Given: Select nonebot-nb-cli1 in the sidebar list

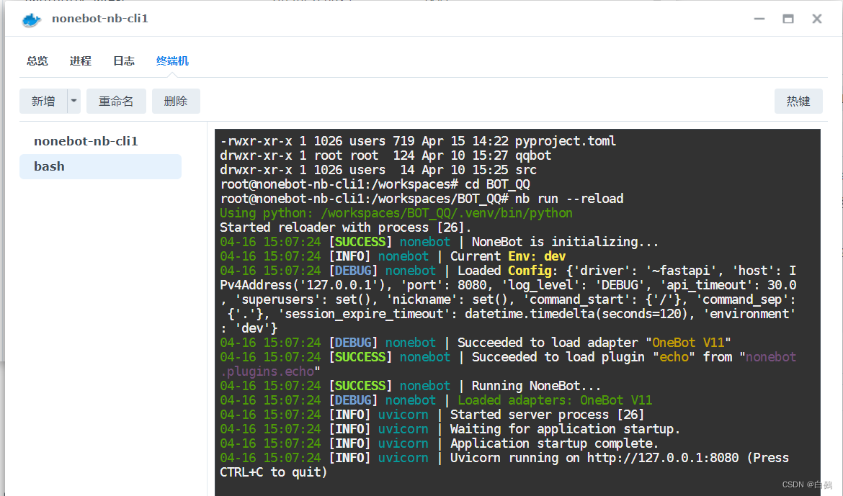Looking at the screenshot, I should tap(86, 141).
